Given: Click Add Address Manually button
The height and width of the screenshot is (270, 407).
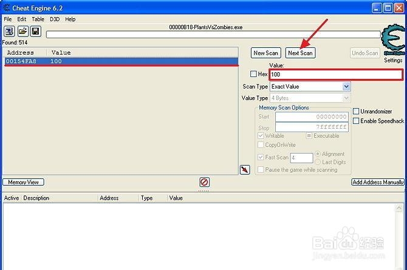Looking at the screenshot, I should click(x=378, y=182).
